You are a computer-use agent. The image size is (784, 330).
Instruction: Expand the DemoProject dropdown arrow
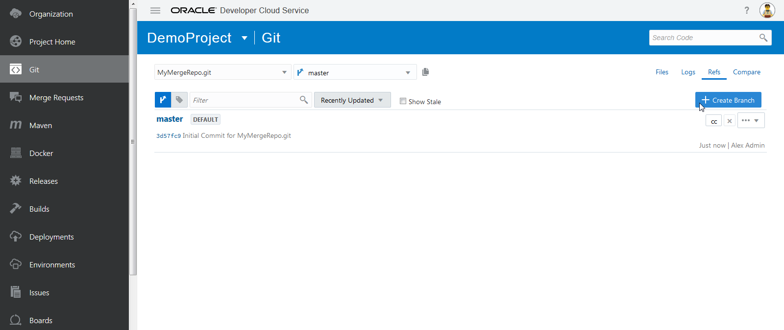245,38
